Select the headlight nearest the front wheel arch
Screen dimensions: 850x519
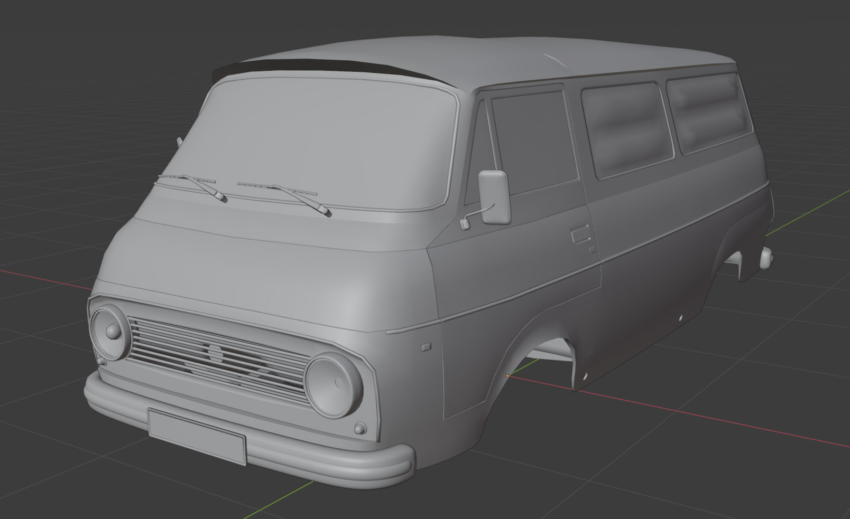tap(334, 385)
